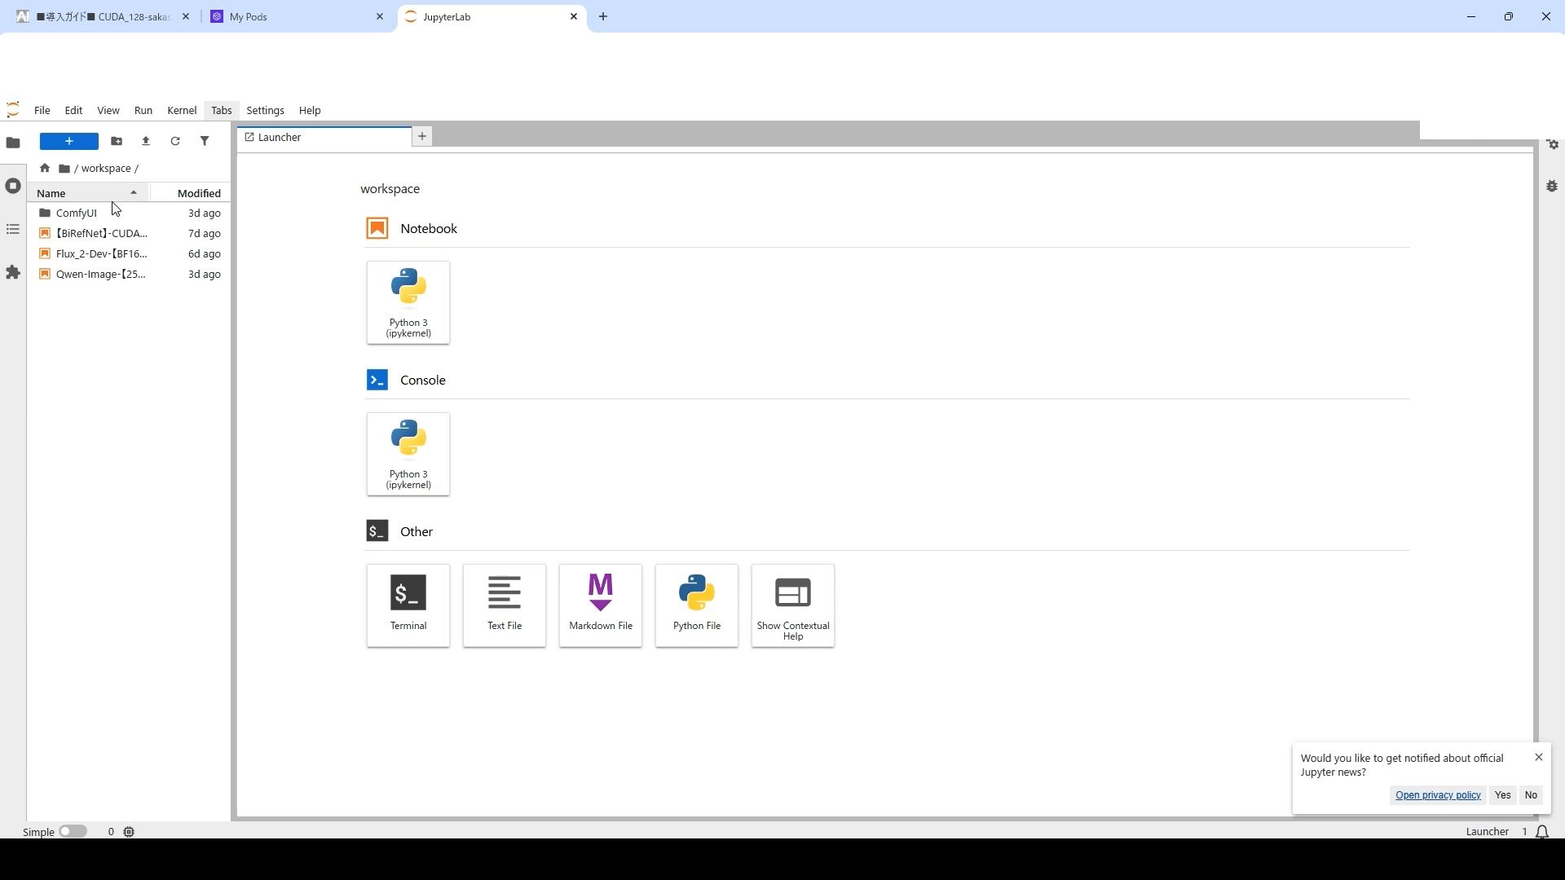The height and width of the screenshot is (880, 1565).
Task: Create a new Markdown File
Action: 600,605
